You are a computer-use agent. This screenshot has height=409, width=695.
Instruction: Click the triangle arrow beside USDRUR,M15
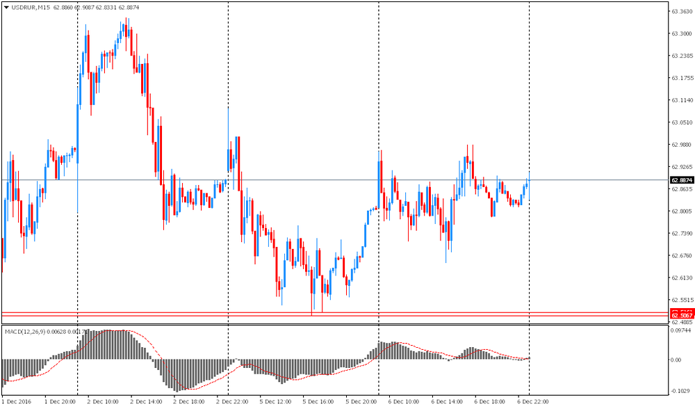[x=6, y=8]
